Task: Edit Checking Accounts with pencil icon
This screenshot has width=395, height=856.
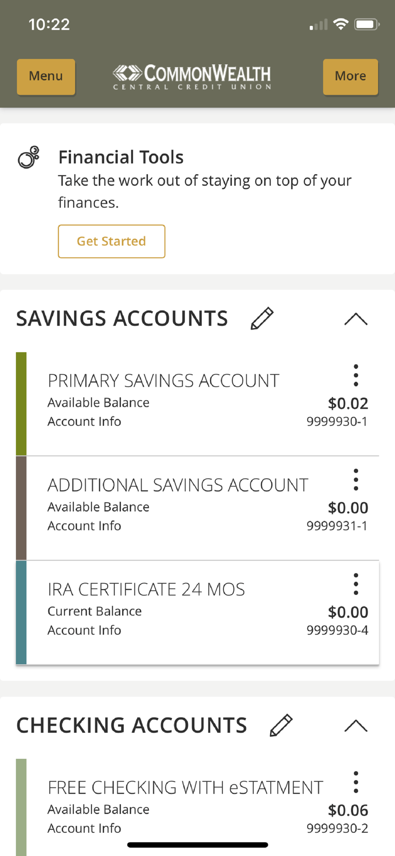Action: coord(281,725)
